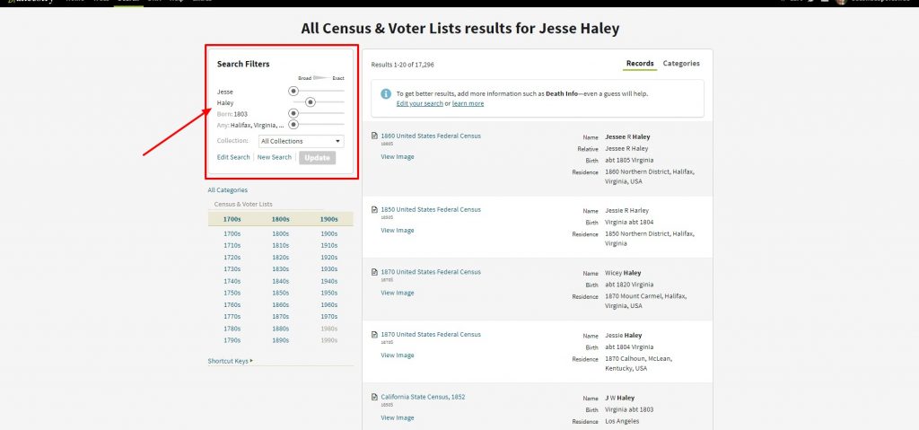Open View Image for 1860 Federal Census
This screenshot has height=430, width=919.
398,156
